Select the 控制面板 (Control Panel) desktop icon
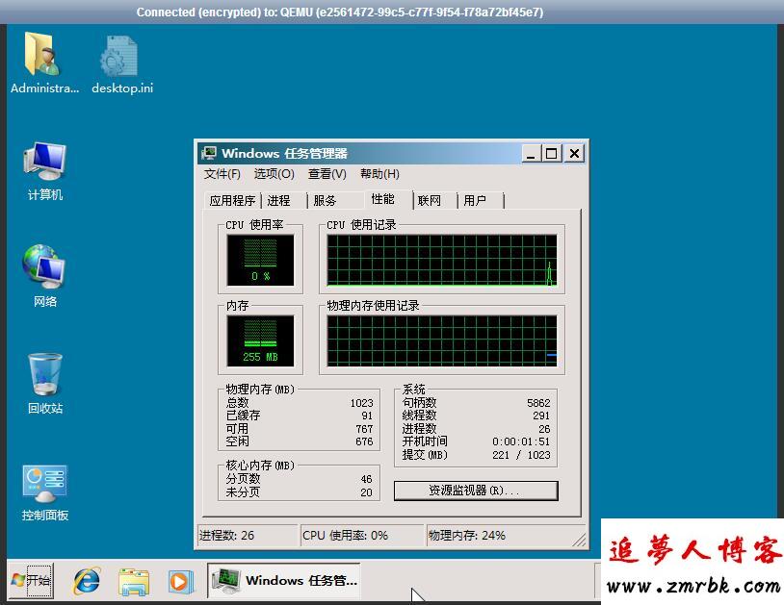This screenshot has width=784, height=605. point(45,493)
